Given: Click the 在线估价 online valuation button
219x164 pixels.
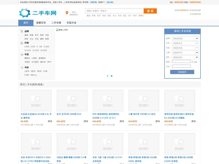Looking at the screenshot, I should 182,72.
